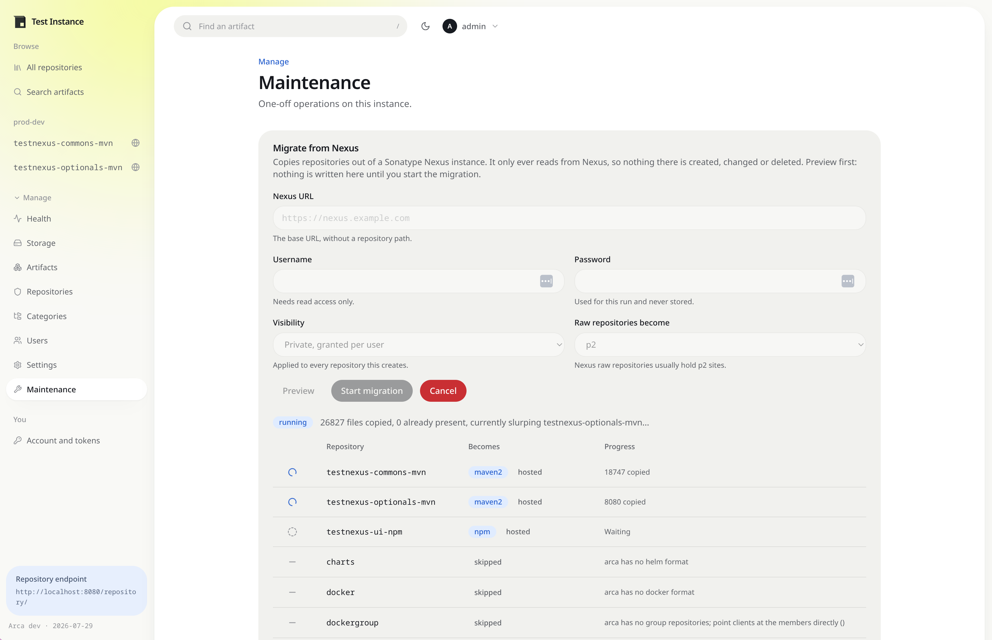Click the Maintenance wrench icon

(x=17, y=389)
